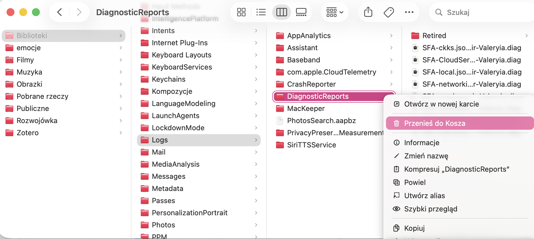Image resolution: width=534 pixels, height=239 pixels.
Task: Click the Obrazki folder icon
Action: coord(9,84)
